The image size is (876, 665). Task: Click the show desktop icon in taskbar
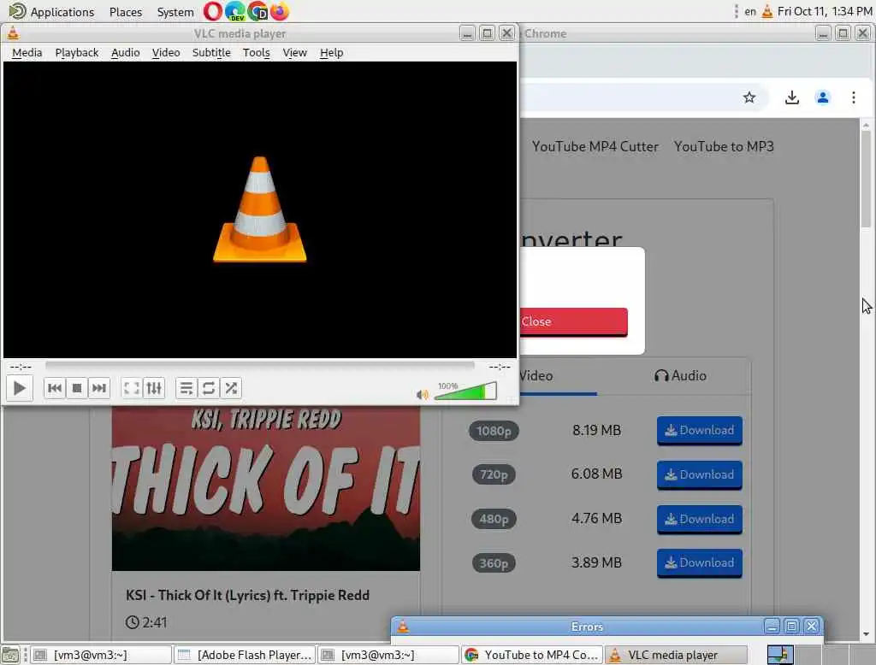[x=10, y=655]
